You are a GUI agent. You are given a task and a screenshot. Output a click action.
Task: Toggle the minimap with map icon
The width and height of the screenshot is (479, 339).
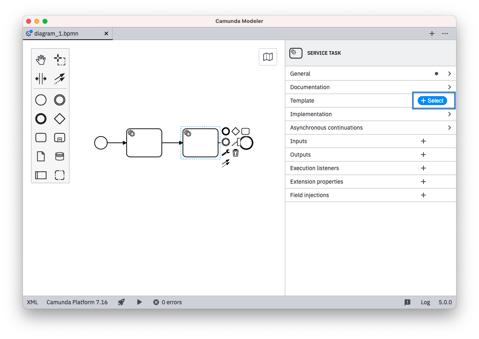point(268,57)
